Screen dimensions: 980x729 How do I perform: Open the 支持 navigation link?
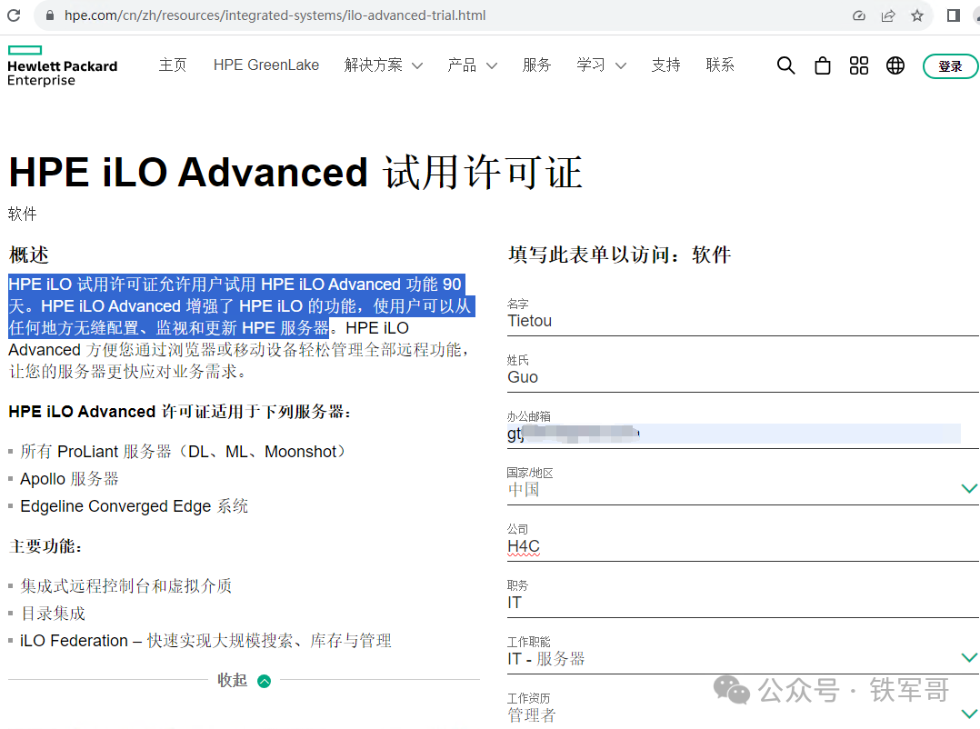(665, 65)
